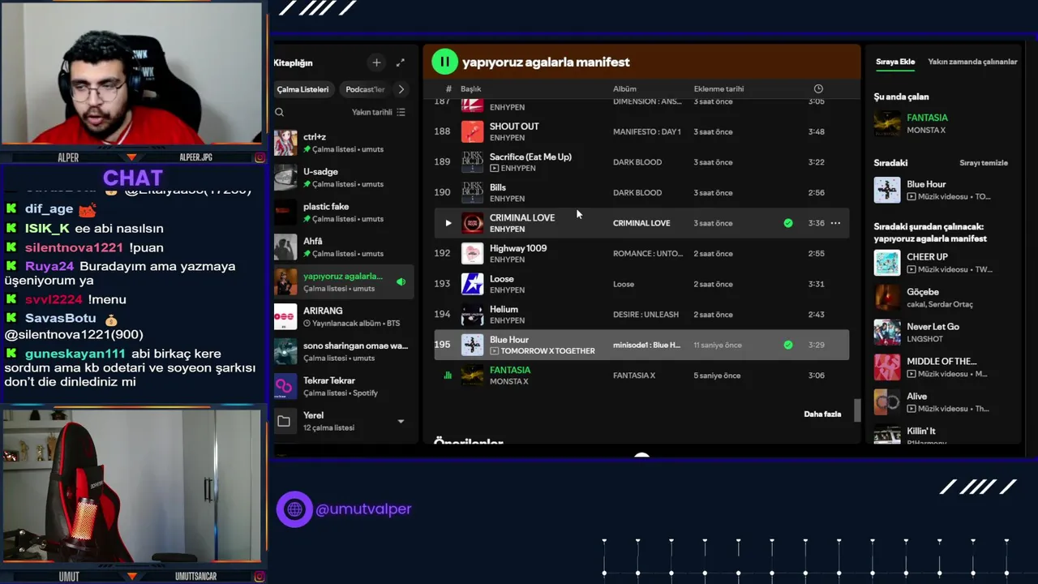Expand the library panel with arrows icon
Image resolution: width=1038 pixels, height=584 pixels.
tap(400, 62)
